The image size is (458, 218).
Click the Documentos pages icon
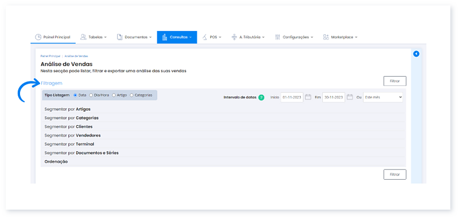click(x=120, y=37)
